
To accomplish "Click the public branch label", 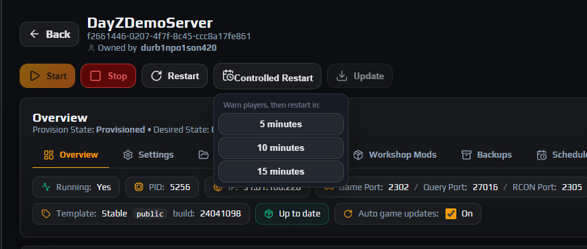I will pyautogui.click(x=150, y=214).
